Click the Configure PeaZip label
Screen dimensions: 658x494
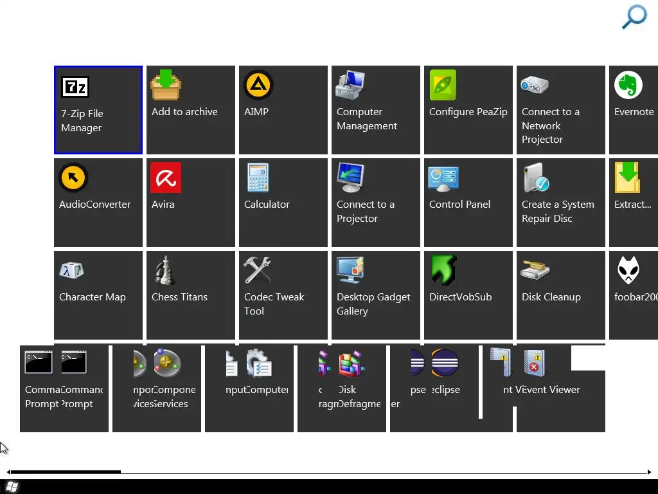(x=468, y=112)
